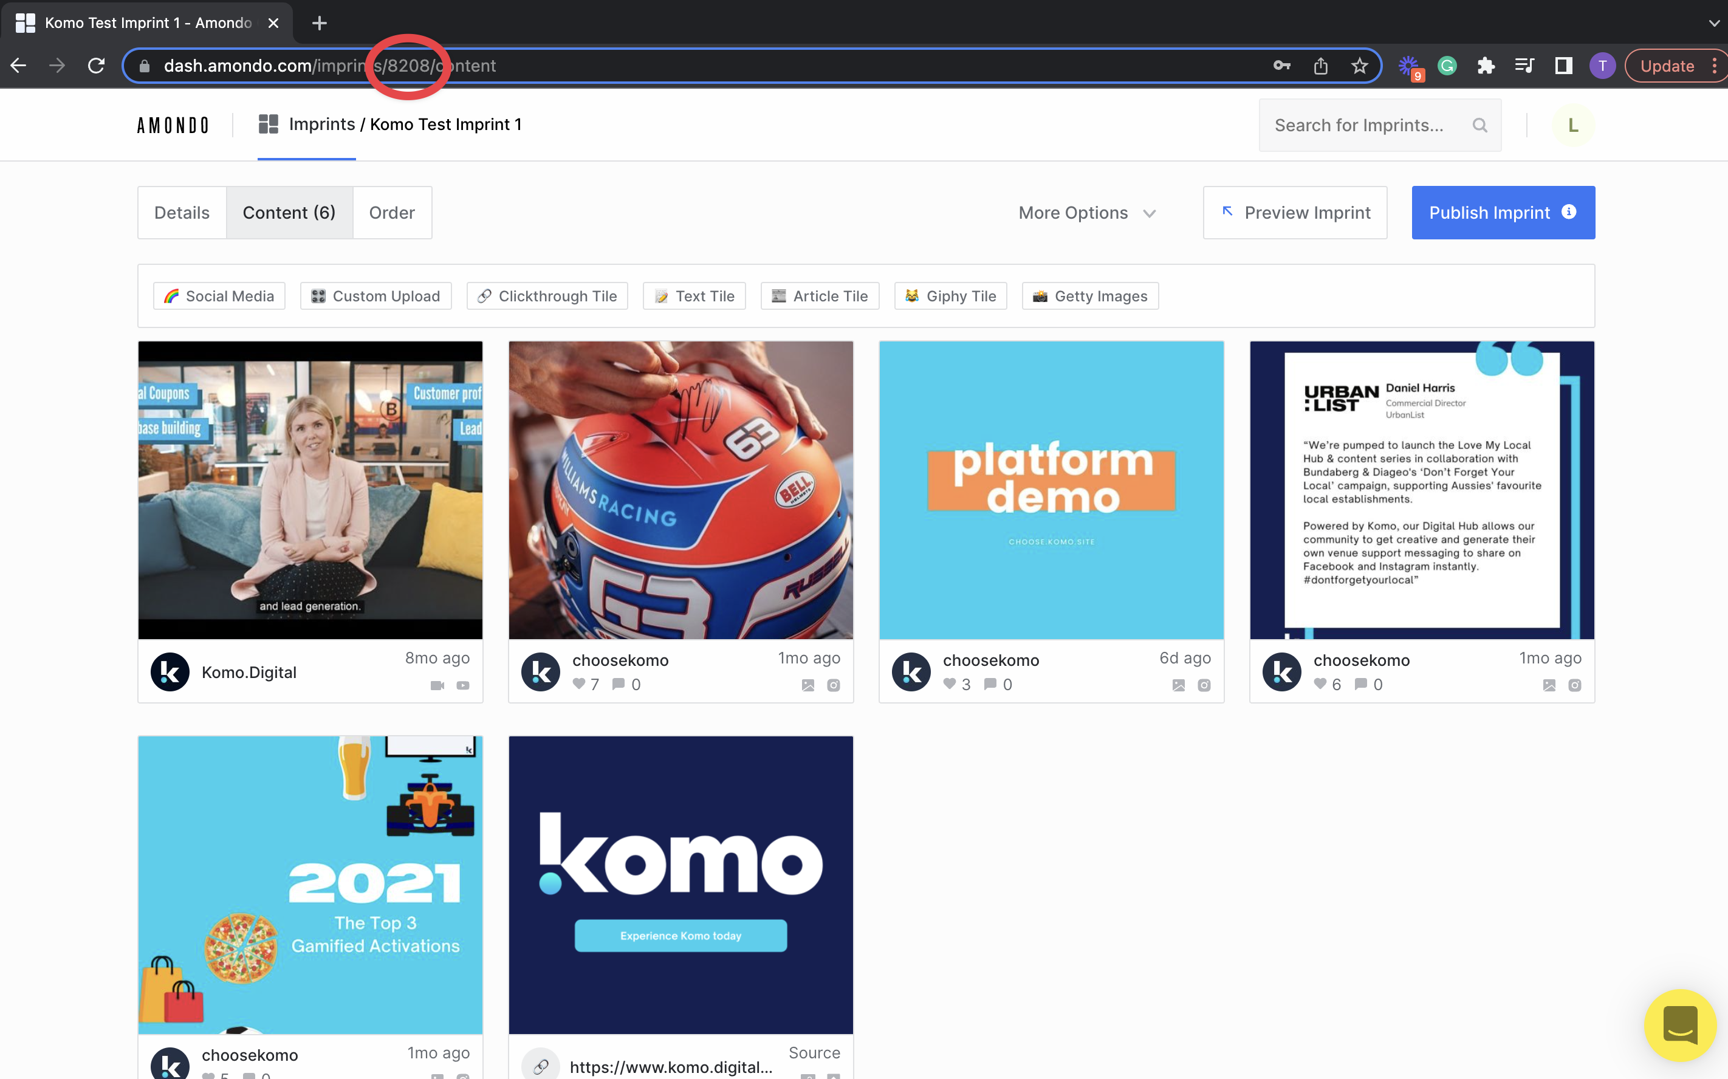The image size is (1728, 1079).
Task: Open Chrome extensions puzzle icon
Action: [x=1486, y=66]
